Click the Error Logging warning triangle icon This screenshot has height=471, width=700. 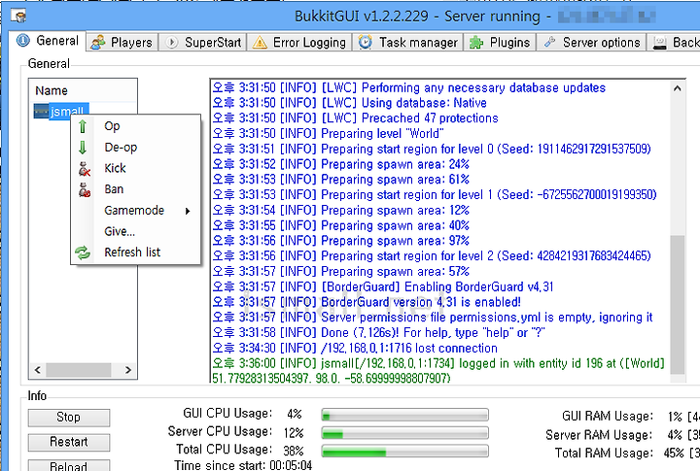[260, 43]
